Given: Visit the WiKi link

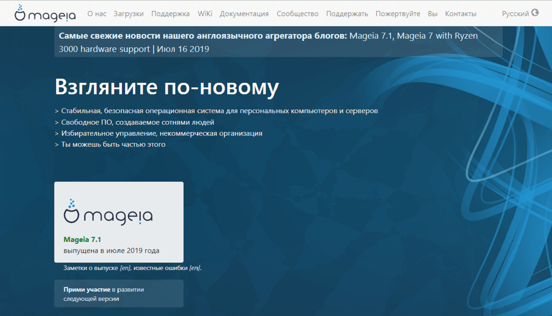Looking at the screenshot, I should pos(205,14).
